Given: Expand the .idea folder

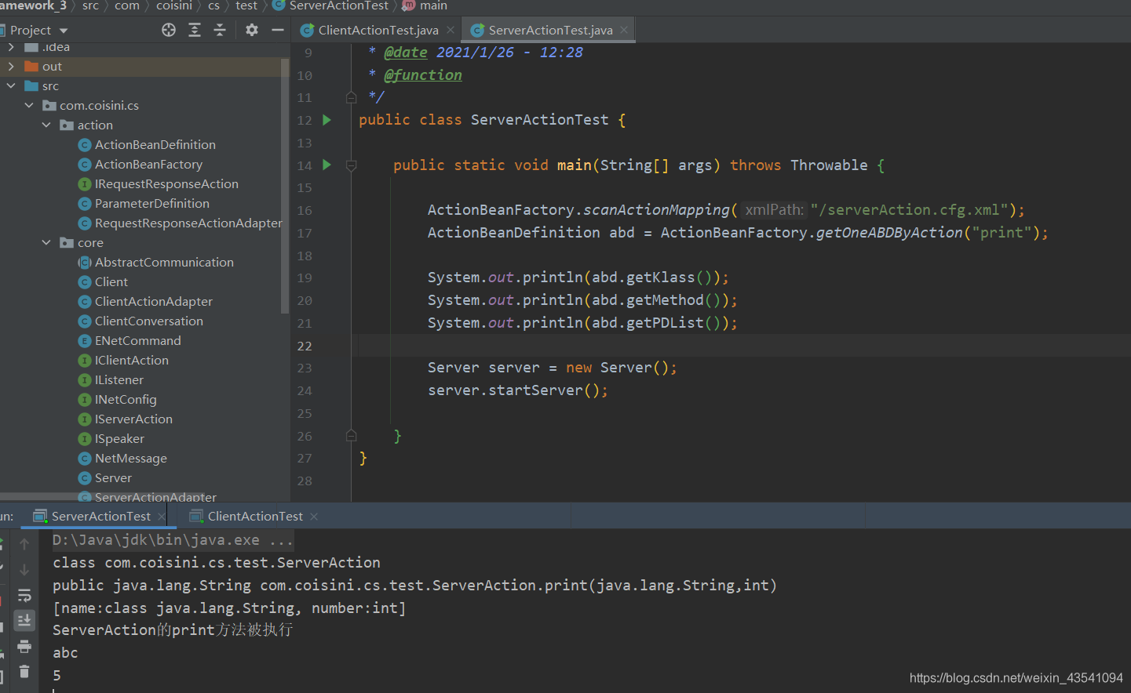Looking at the screenshot, I should tap(11, 47).
